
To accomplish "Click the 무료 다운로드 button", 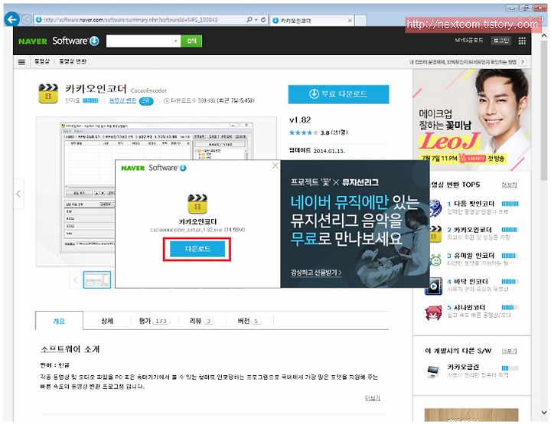I will click(338, 94).
